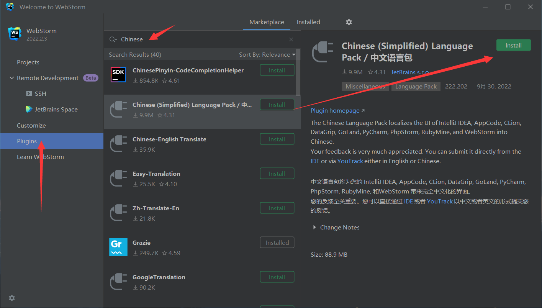Switch to the Installed tab
Image resolution: width=542 pixels, height=308 pixels.
(x=308, y=22)
